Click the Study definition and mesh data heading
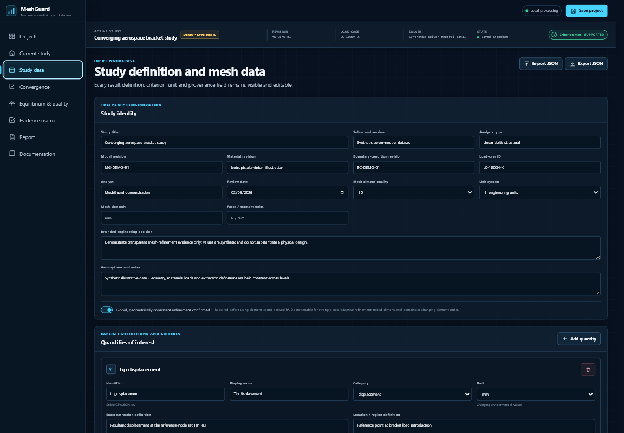Viewport: 624px width, 433px height. pos(179,71)
